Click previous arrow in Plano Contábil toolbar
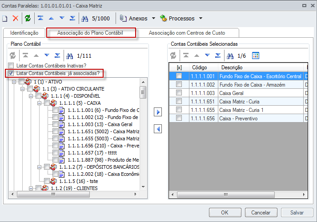Viewport: 317px width, 222px height. coord(36,55)
